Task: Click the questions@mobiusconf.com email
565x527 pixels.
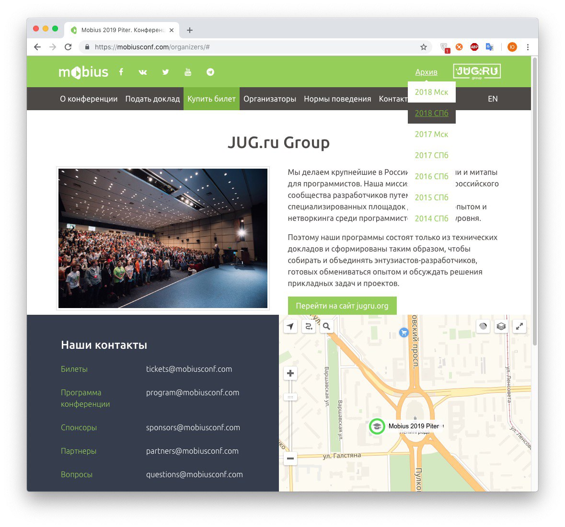Action: pyautogui.click(x=194, y=474)
